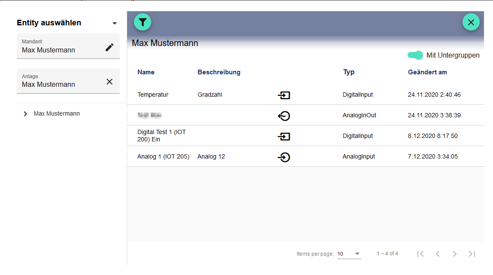Click the AnalogInOut icon in the second row
This screenshot has width=493, height=275.
[x=284, y=116]
